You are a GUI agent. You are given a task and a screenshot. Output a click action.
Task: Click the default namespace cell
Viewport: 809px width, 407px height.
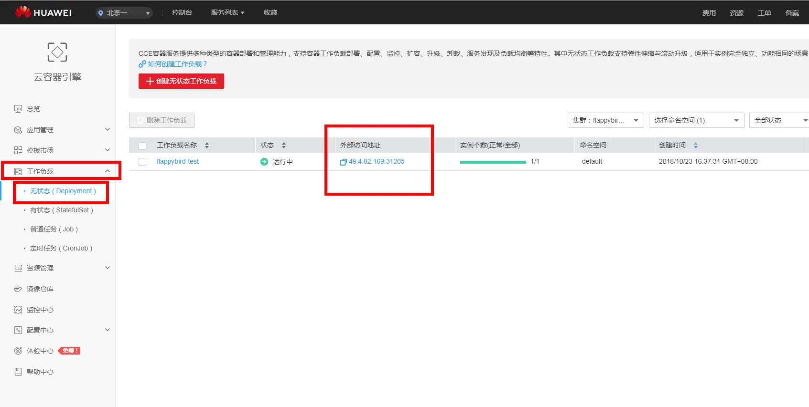pyautogui.click(x=592, y=161)
